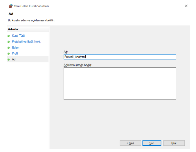Select the Profil step
196x152 pixels.
click(x=15, y=53)
